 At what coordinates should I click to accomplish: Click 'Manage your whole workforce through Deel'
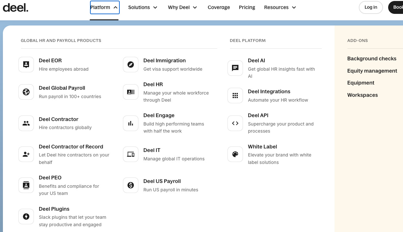click(x=176, y=96)
